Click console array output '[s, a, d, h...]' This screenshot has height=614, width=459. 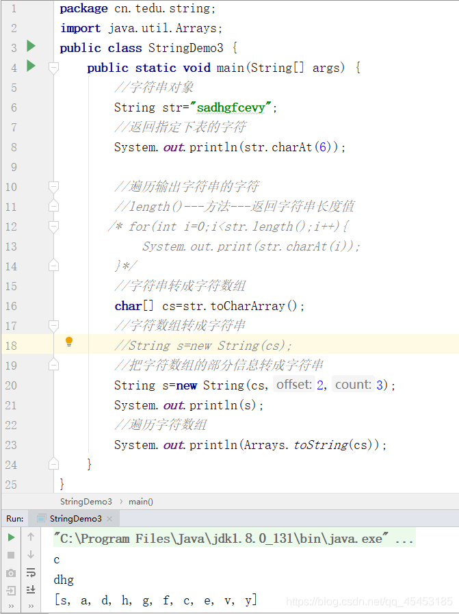[156, 600]
